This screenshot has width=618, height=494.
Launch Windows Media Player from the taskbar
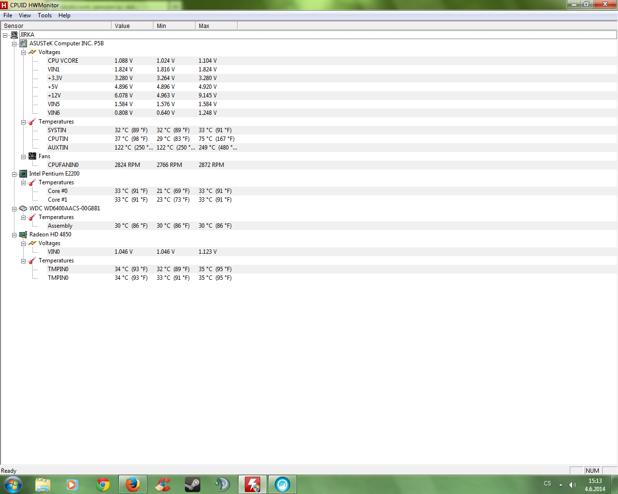(73, 484)
